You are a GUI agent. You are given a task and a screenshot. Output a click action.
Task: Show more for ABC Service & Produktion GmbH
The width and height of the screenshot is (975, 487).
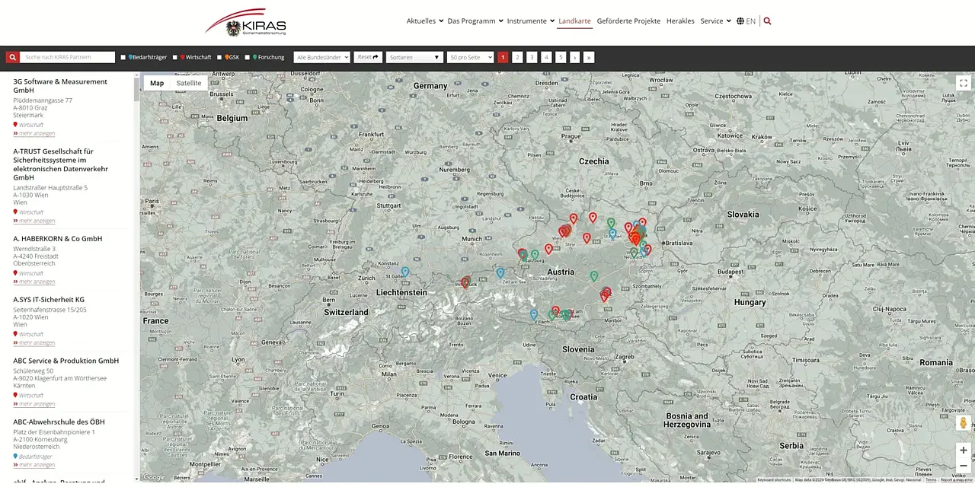(34, 404)
